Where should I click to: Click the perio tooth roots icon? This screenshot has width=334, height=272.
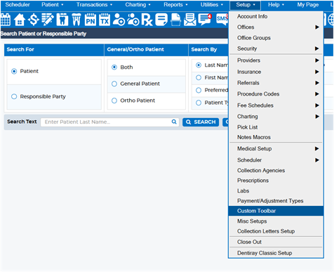click(x=76, y=20)
